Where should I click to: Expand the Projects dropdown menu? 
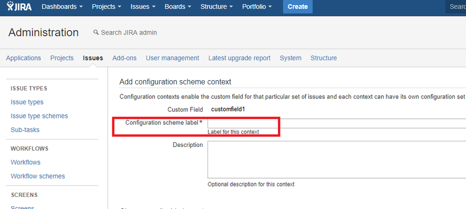106,7
